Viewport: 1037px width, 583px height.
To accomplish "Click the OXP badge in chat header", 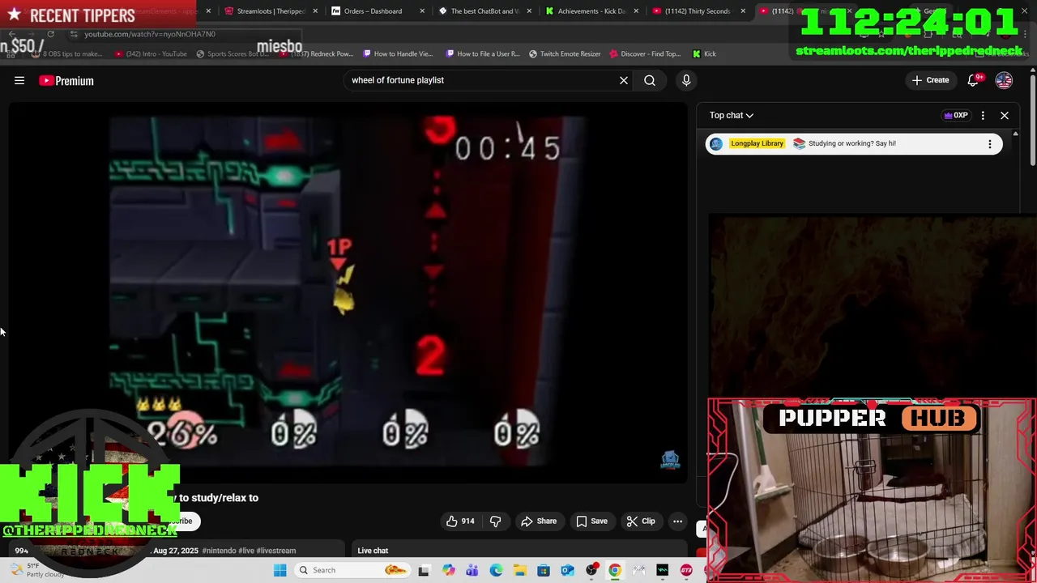I will (956, 115).
